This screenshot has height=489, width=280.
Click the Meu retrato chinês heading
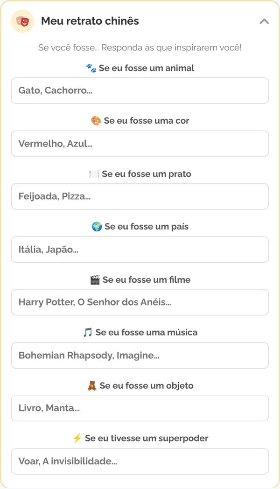coord(90,21)
